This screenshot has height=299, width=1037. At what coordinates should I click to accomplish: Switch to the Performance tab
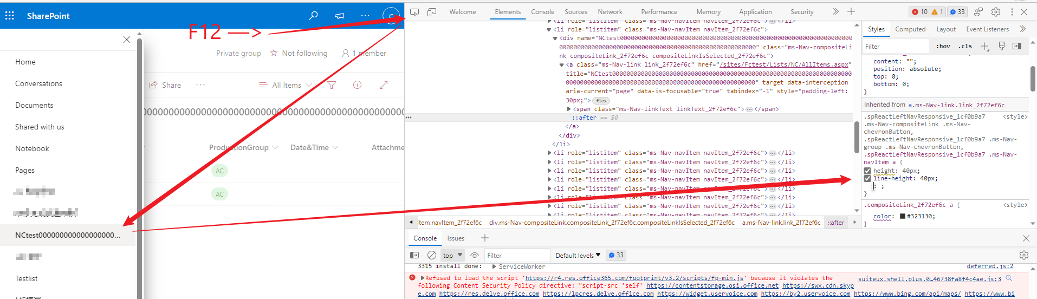click(659, 12)
